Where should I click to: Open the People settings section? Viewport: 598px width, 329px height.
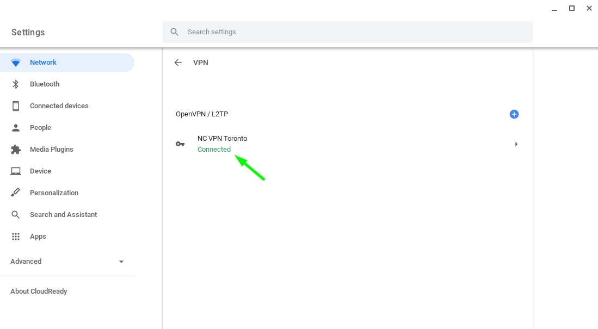(x=40, y=128)
